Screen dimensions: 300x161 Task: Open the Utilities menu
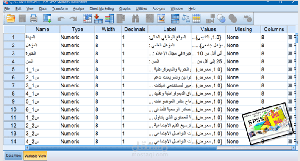141,8
